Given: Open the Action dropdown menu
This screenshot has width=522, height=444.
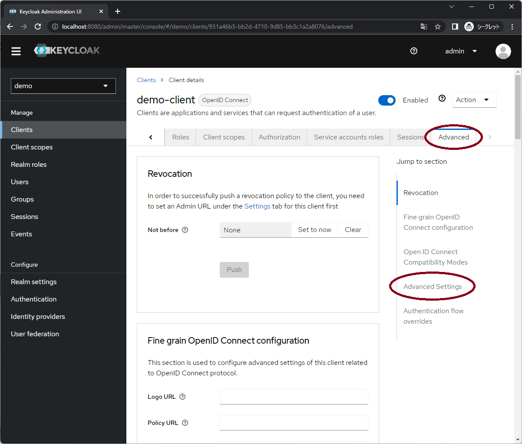Looking at the screenshot, I should tap(474, 99).
